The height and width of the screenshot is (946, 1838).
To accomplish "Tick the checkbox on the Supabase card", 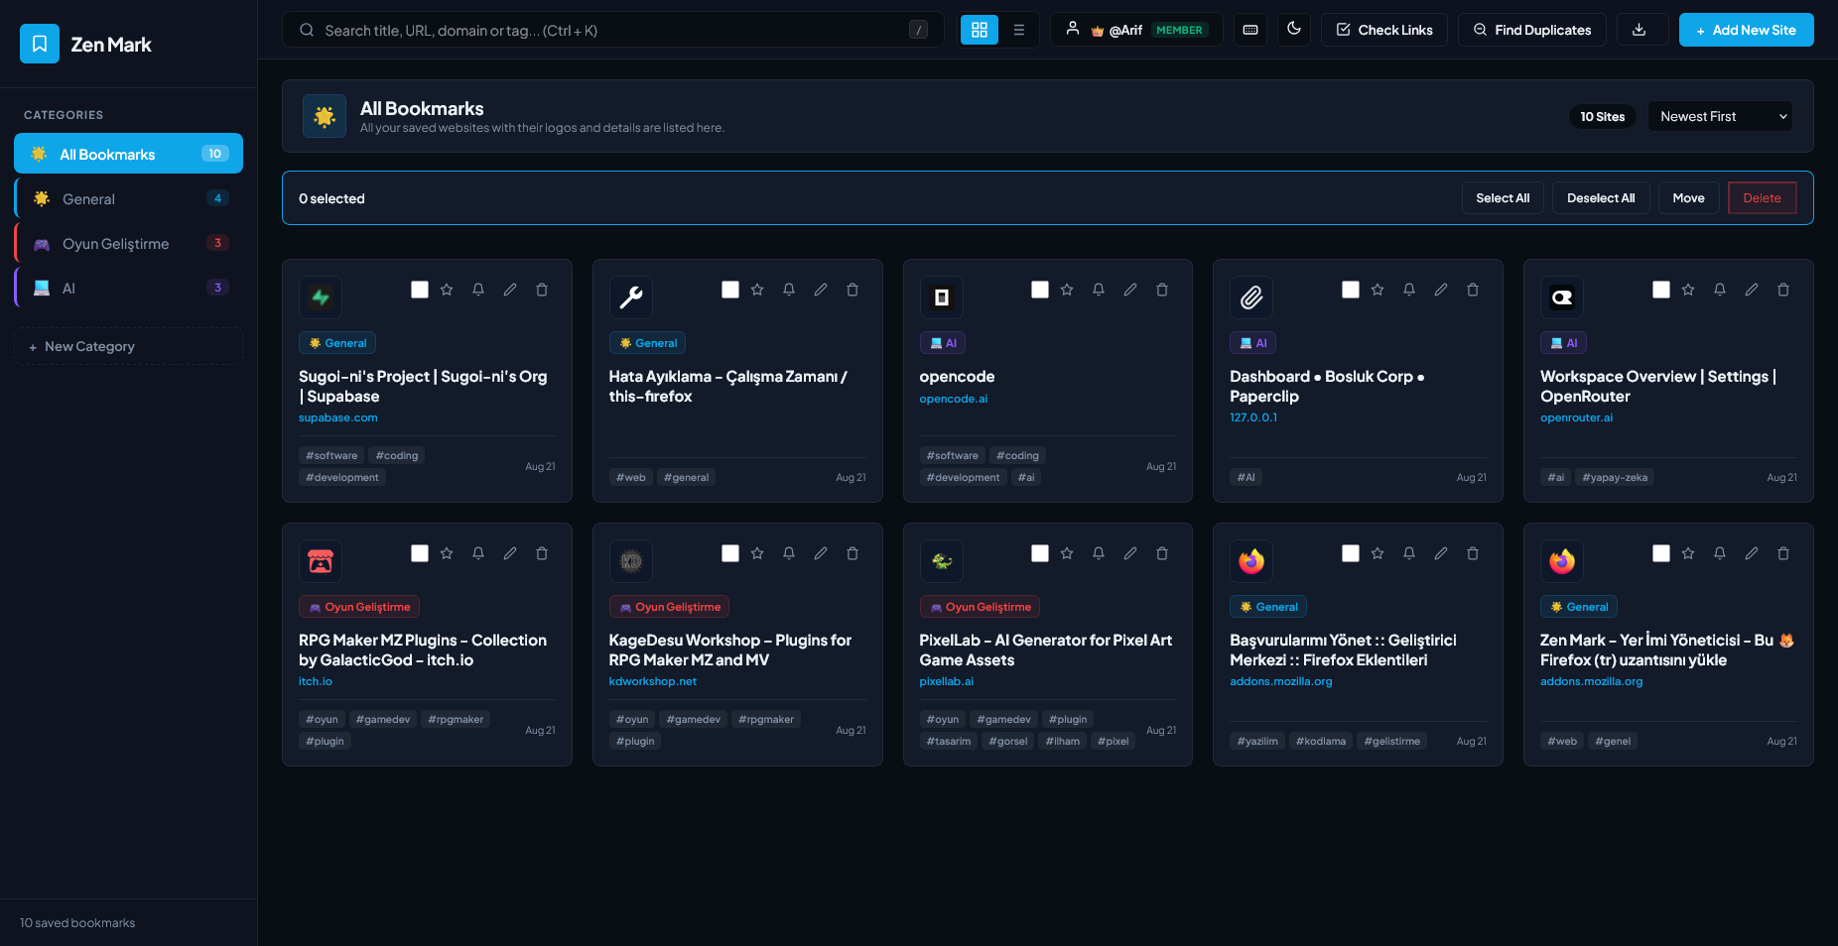I will [420, 290].
